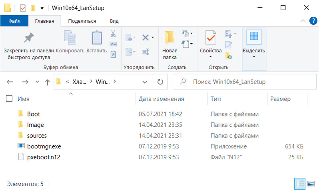Expand the Свойства dropdown arrow
This screenshot has width=319, height=190.
(211, 57)
